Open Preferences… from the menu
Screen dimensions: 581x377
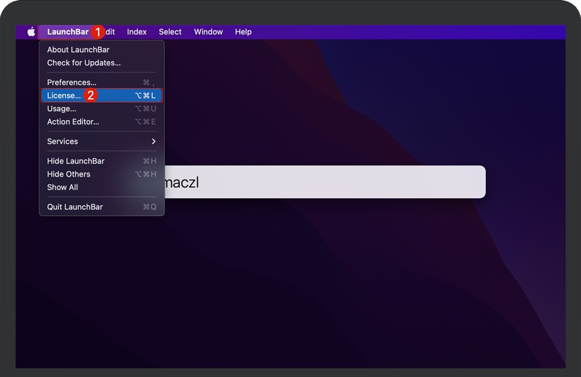[72, 83]
